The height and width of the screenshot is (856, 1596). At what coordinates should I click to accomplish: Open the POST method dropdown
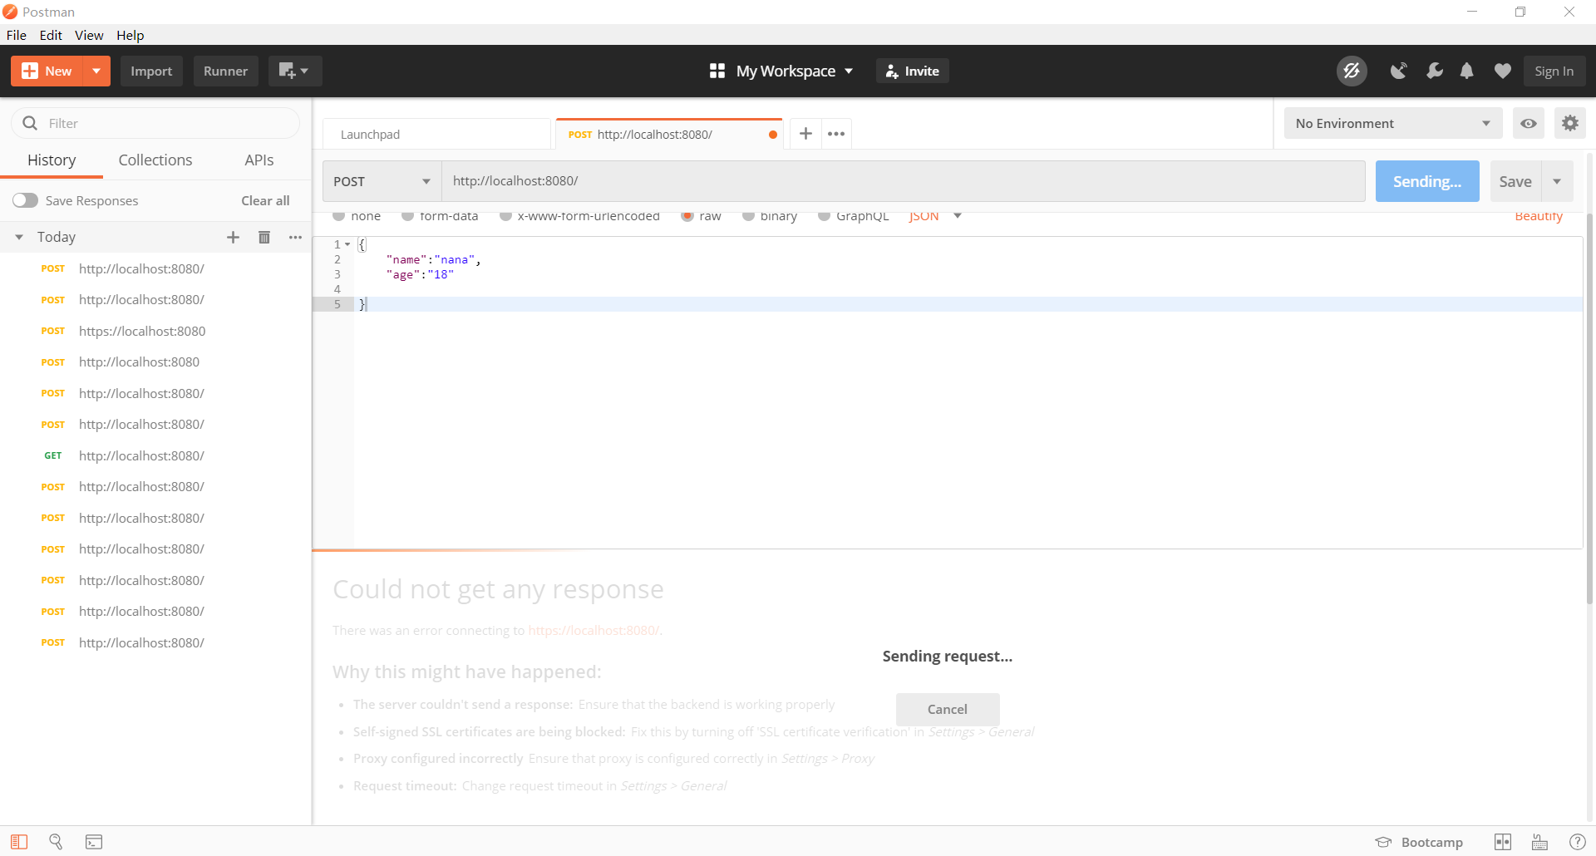click(382, 181)
